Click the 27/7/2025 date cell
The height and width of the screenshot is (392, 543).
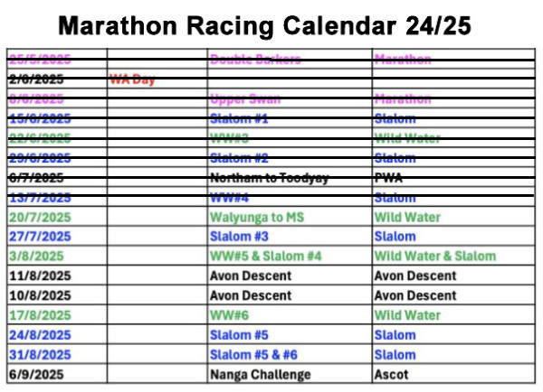(x=40, y=237)
